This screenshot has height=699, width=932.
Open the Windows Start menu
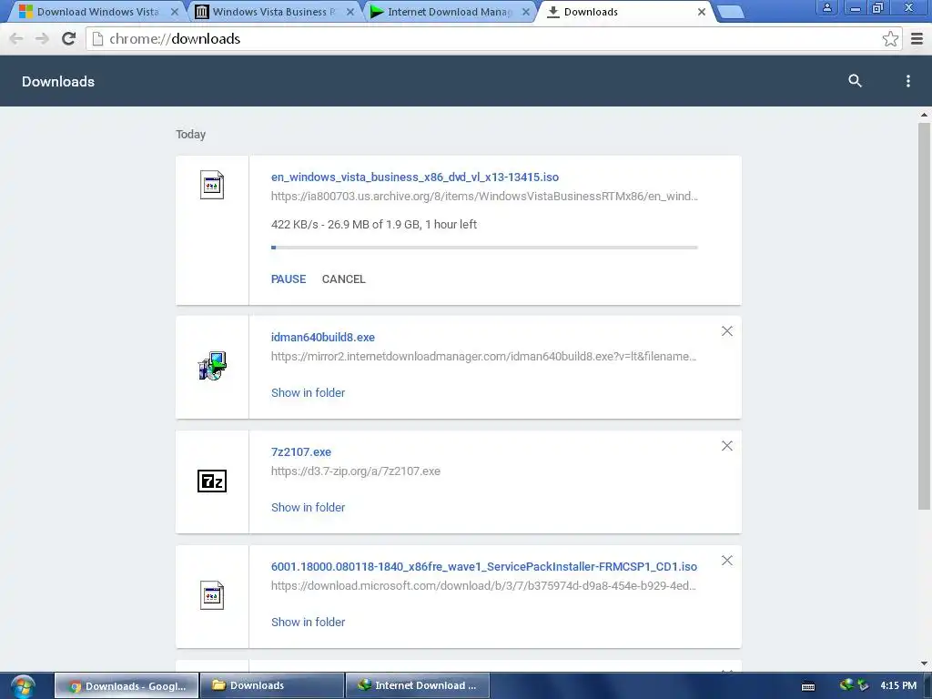coord(23,686)
